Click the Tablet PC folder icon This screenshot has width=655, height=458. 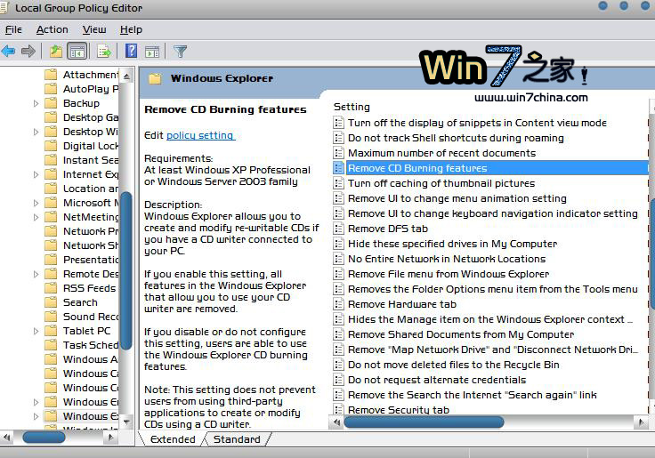[x=51, y=331]
